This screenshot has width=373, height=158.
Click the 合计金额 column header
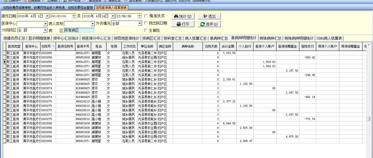click(x=228, y=47)
